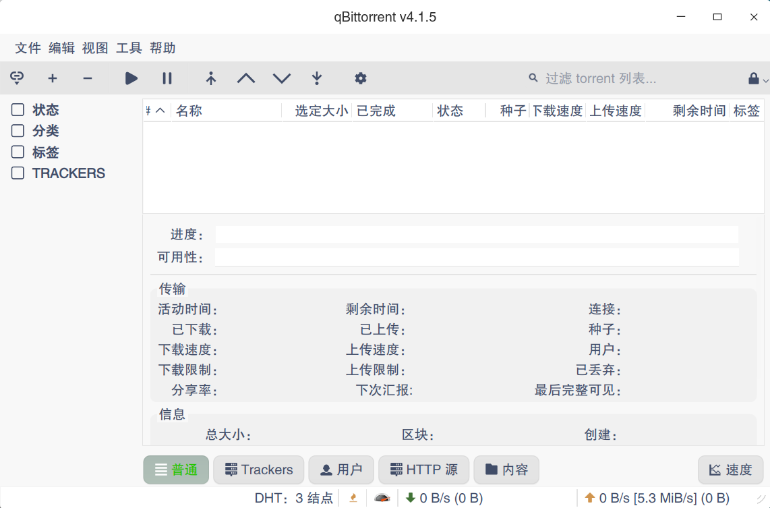Minimize the qBittorrent window
770x508 pixels.
click(x=681, y=17)
